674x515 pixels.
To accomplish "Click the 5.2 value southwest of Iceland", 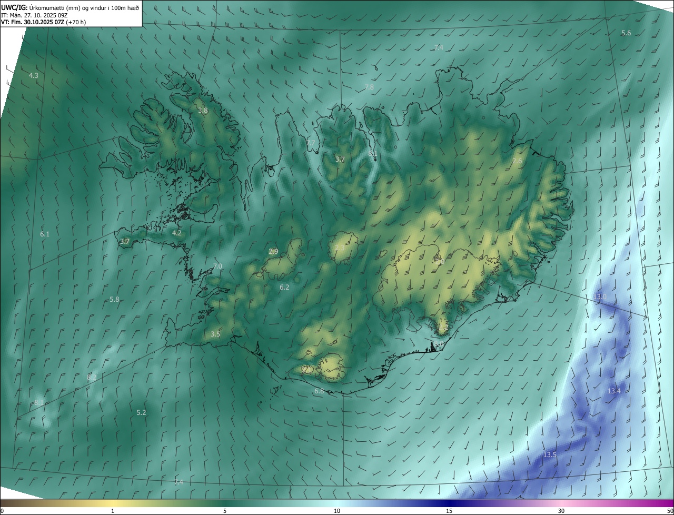I will coord(141,413).
